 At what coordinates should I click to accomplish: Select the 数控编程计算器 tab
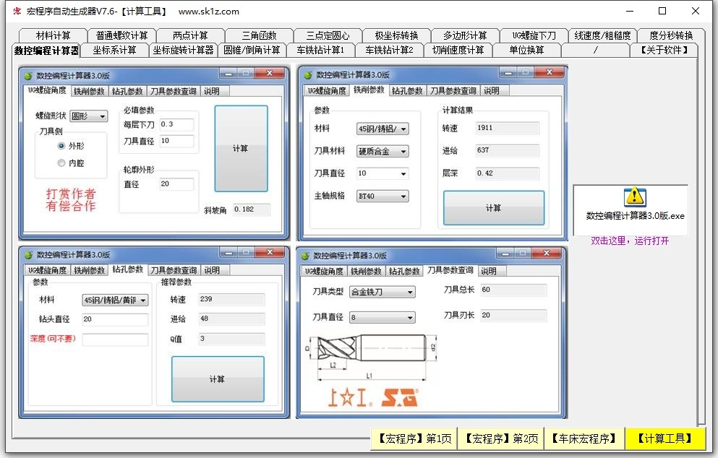(x=46, y=51)
